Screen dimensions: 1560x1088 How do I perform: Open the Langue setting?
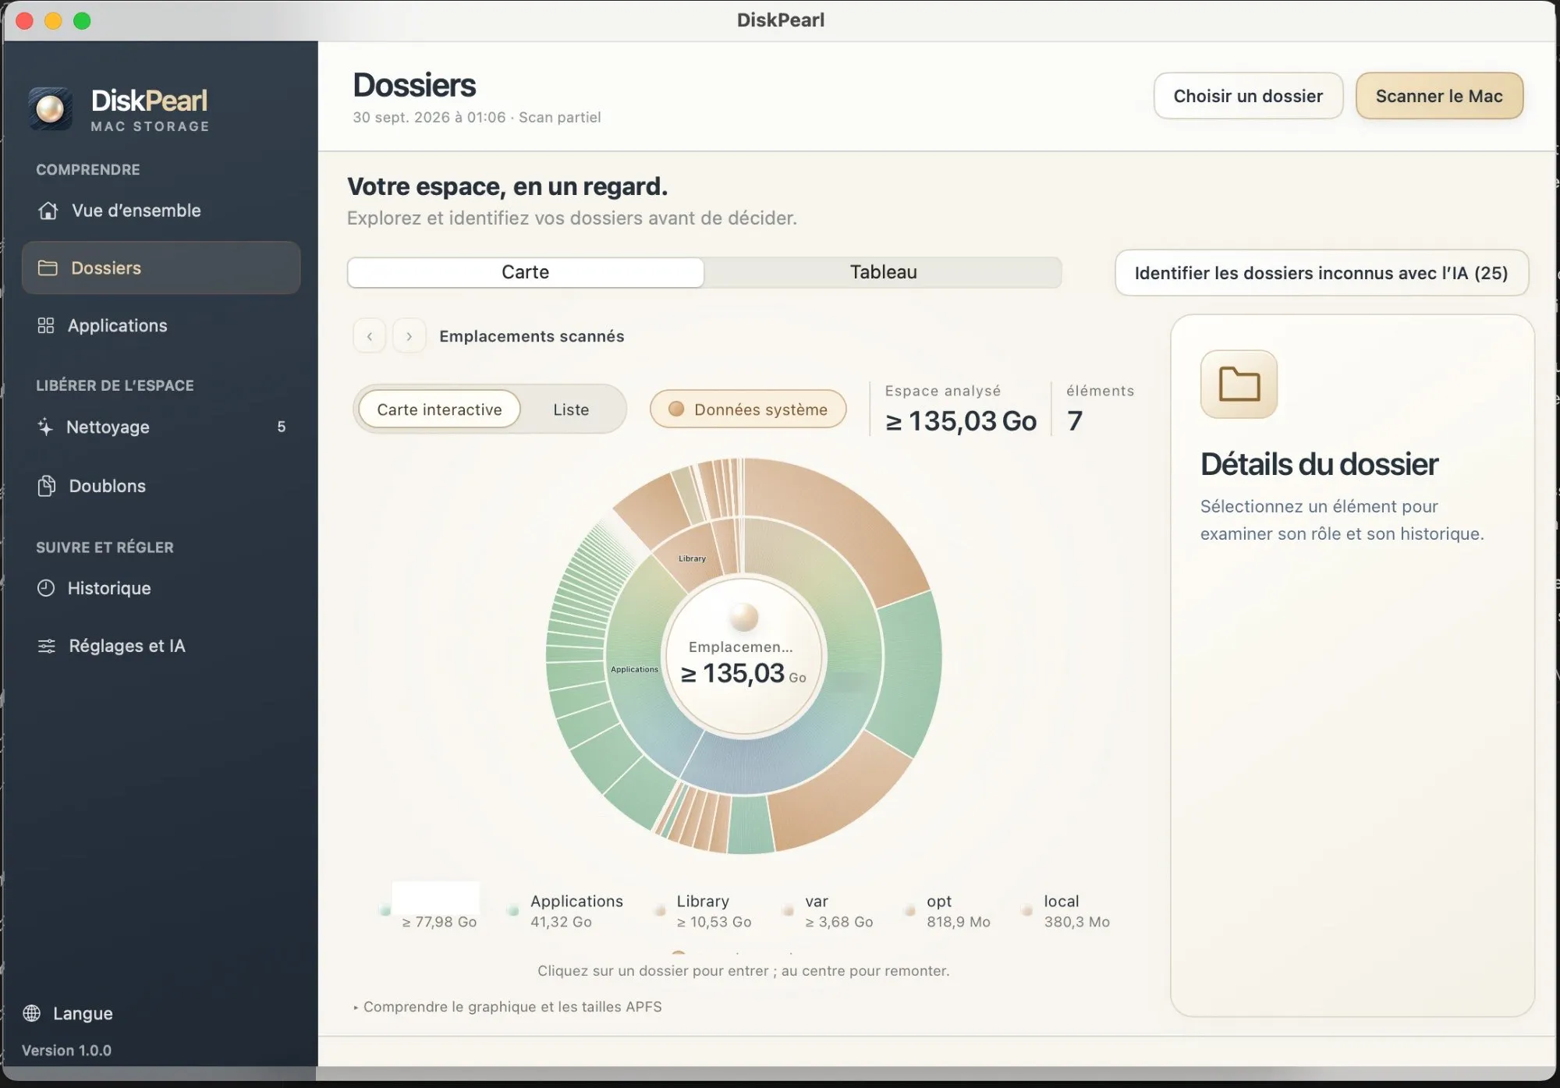point(68,1013)
